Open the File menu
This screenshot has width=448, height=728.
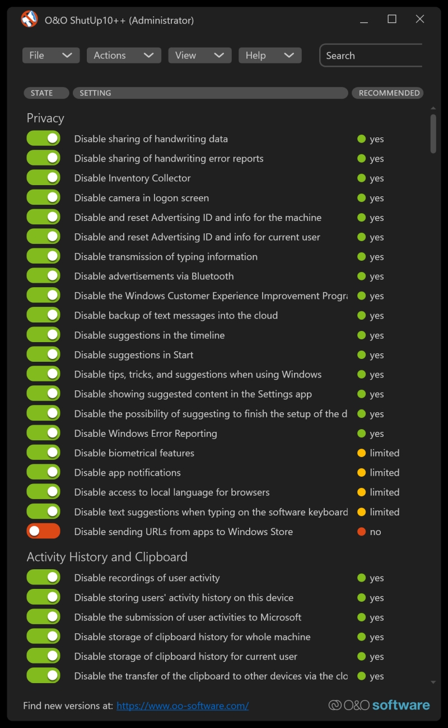coord(51,55)
